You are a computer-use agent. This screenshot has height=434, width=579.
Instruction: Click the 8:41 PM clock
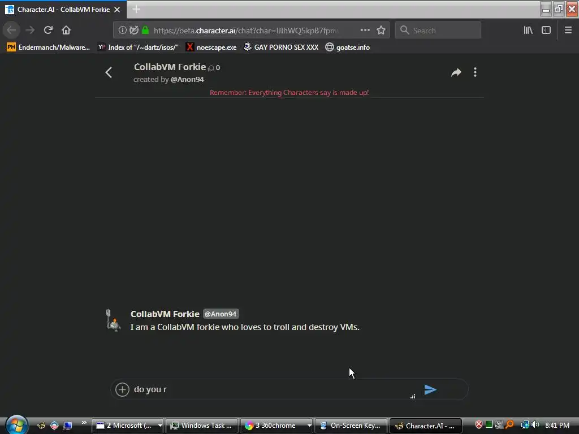coord(557,425)
